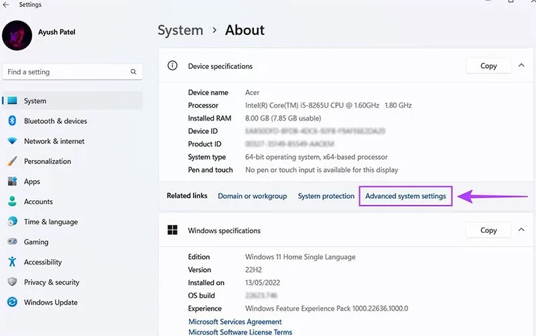
Task: Click the Privacy & security shield icon
Action: tap(12, 282)
